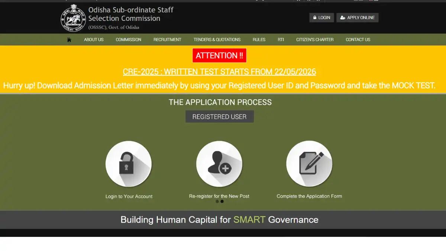The image size is (446, 251).
Task: Open the home icon in navigation bar
Action: coord(69,40)
